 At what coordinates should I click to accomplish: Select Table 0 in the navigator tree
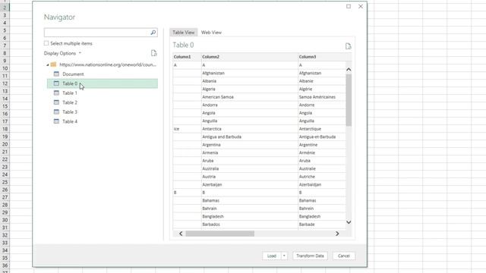tap(103, 83)
